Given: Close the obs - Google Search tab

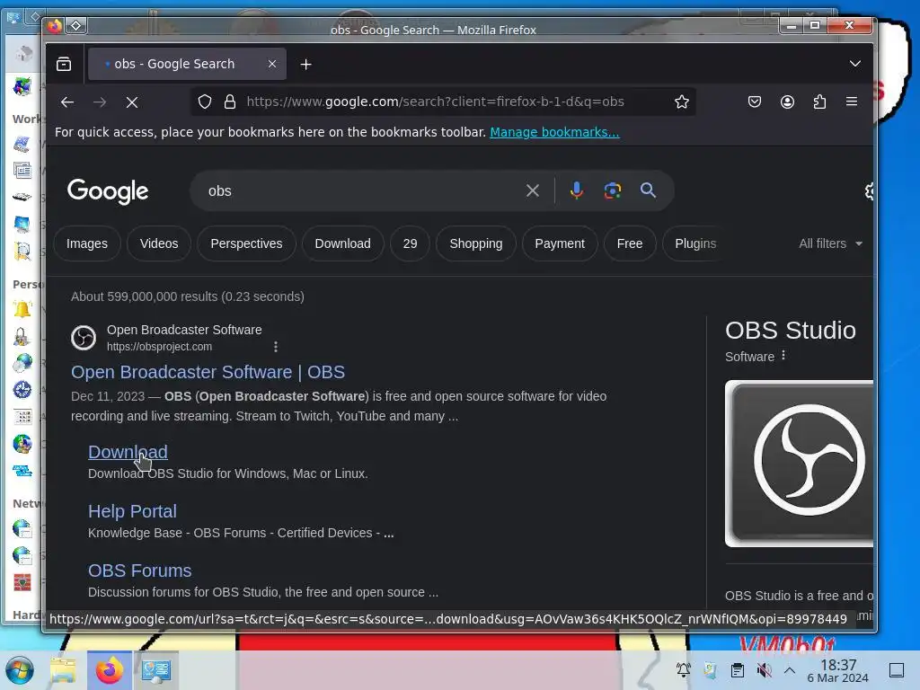Looking at the screenshot, I should pos(272,64).
